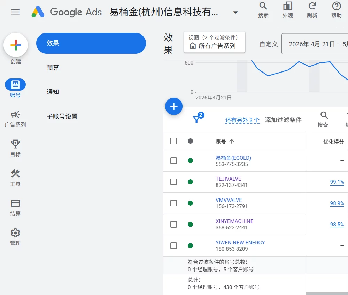Viewport: 348px width, 295px height.
Task: Click the horizontal scrollbar under the table
Action: pos(327,294)
